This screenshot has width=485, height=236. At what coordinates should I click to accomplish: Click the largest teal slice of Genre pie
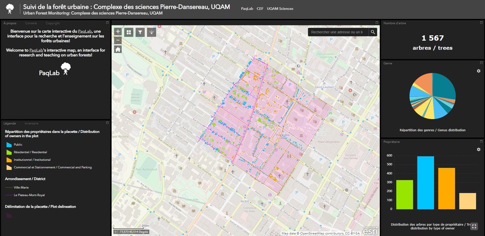tap(444, 87)
